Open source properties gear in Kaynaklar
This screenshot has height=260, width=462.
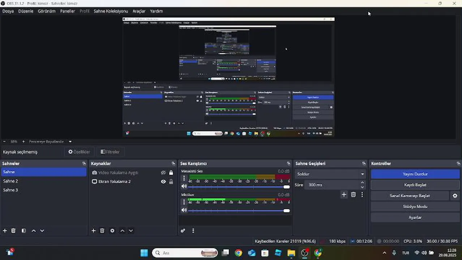(112, 231)
